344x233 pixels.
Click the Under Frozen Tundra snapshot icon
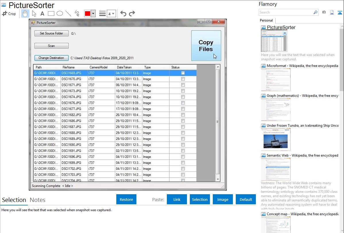point(263,126)
